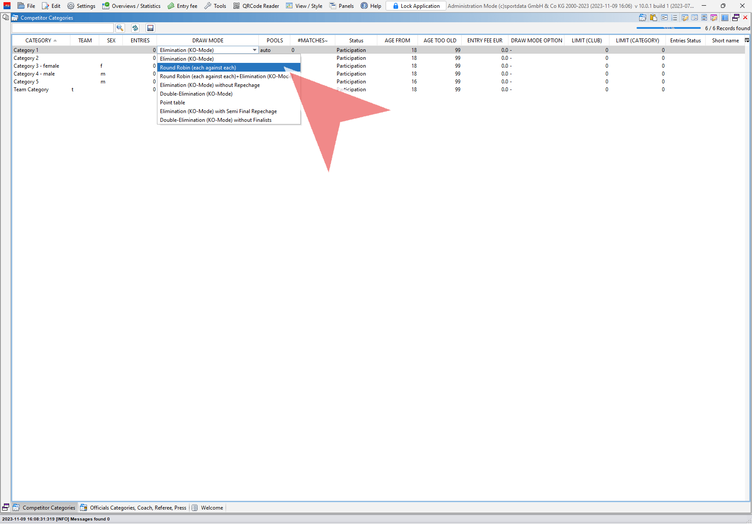Image resolution: width=752 pixels, height=524 pixels.
Task: Click the blue list view icon
Action: (x=725, y=17)
